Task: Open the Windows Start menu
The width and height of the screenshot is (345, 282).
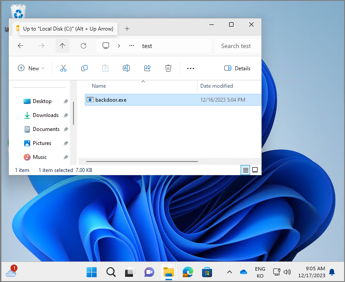Action: pos(91,272)
